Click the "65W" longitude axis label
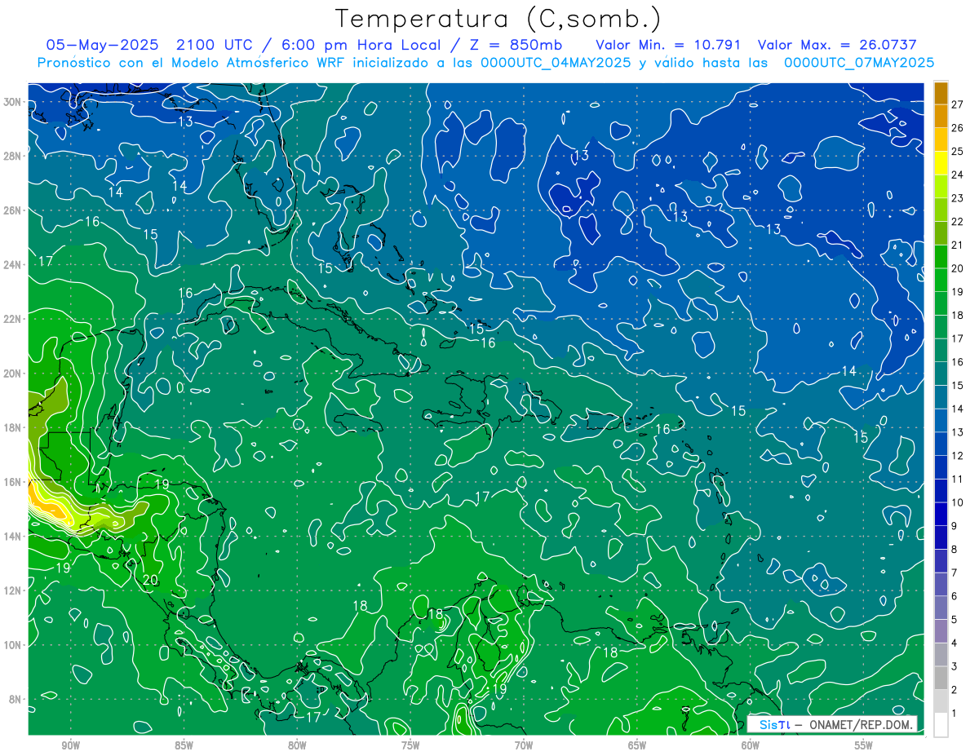 point(637,745)
